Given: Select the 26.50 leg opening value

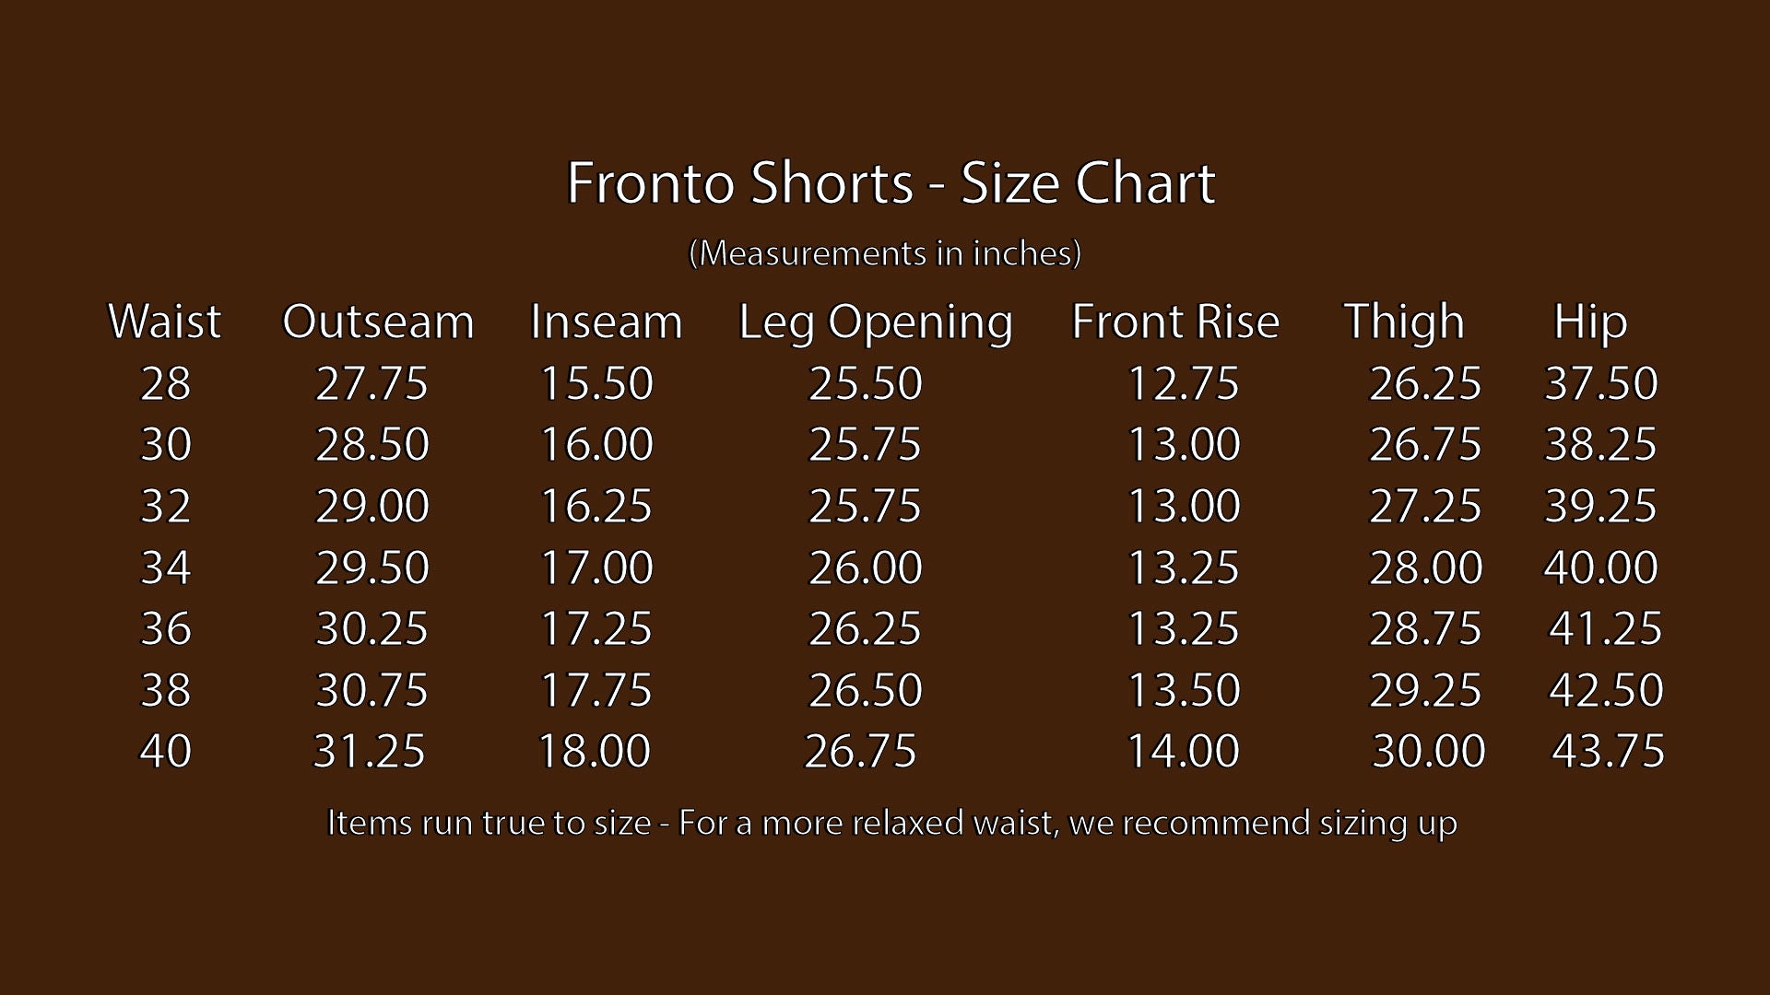Looking at the screenshot, I should (865, 690).
